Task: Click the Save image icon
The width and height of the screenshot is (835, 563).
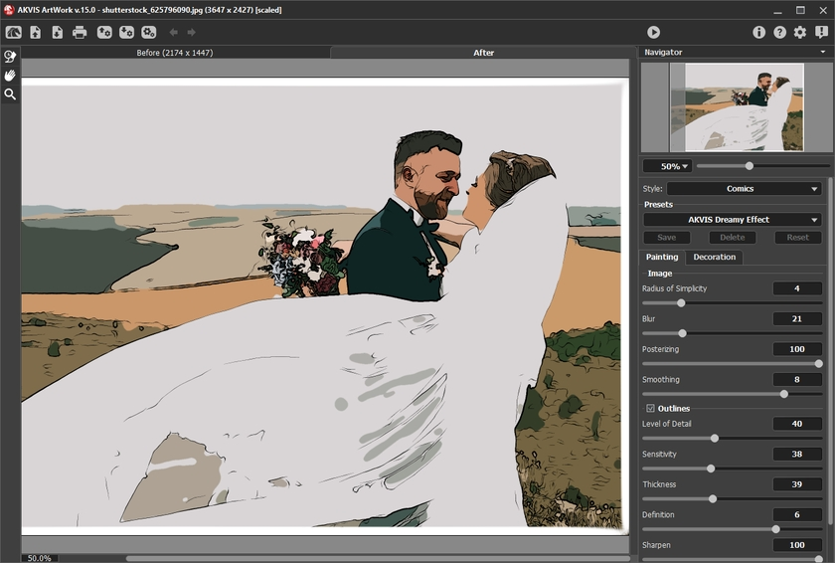Action: (57, 33)
